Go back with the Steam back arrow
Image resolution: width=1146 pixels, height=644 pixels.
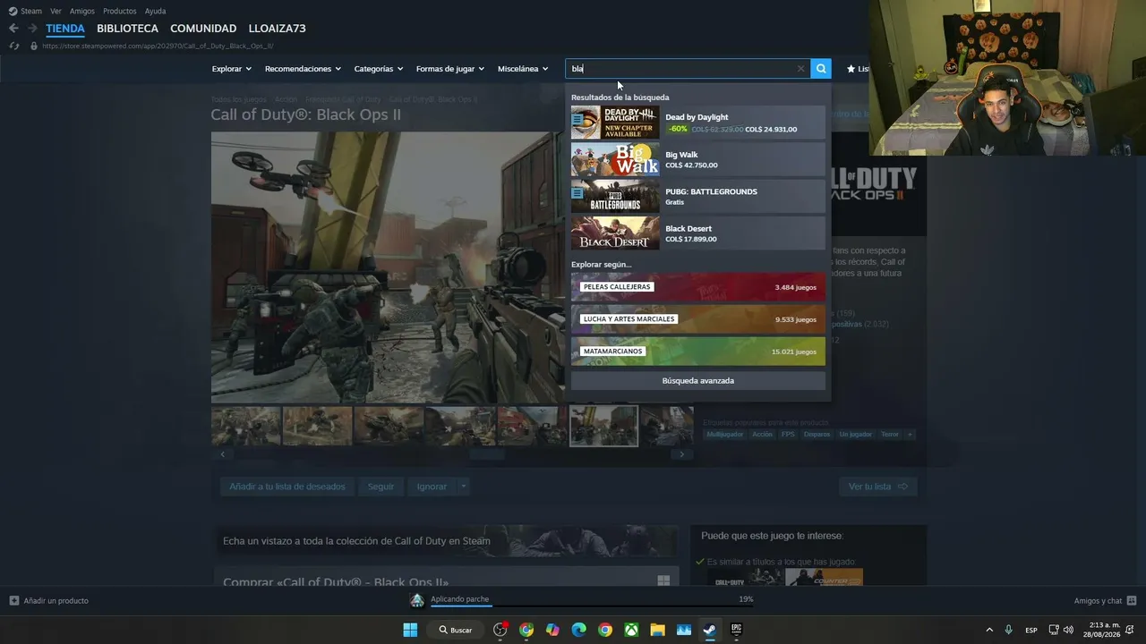(13, 29)
